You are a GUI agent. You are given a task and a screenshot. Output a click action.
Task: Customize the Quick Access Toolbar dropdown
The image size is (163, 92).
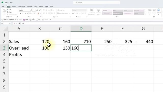click(50, 20)
